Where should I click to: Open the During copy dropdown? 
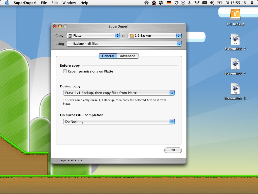point(119,93)
